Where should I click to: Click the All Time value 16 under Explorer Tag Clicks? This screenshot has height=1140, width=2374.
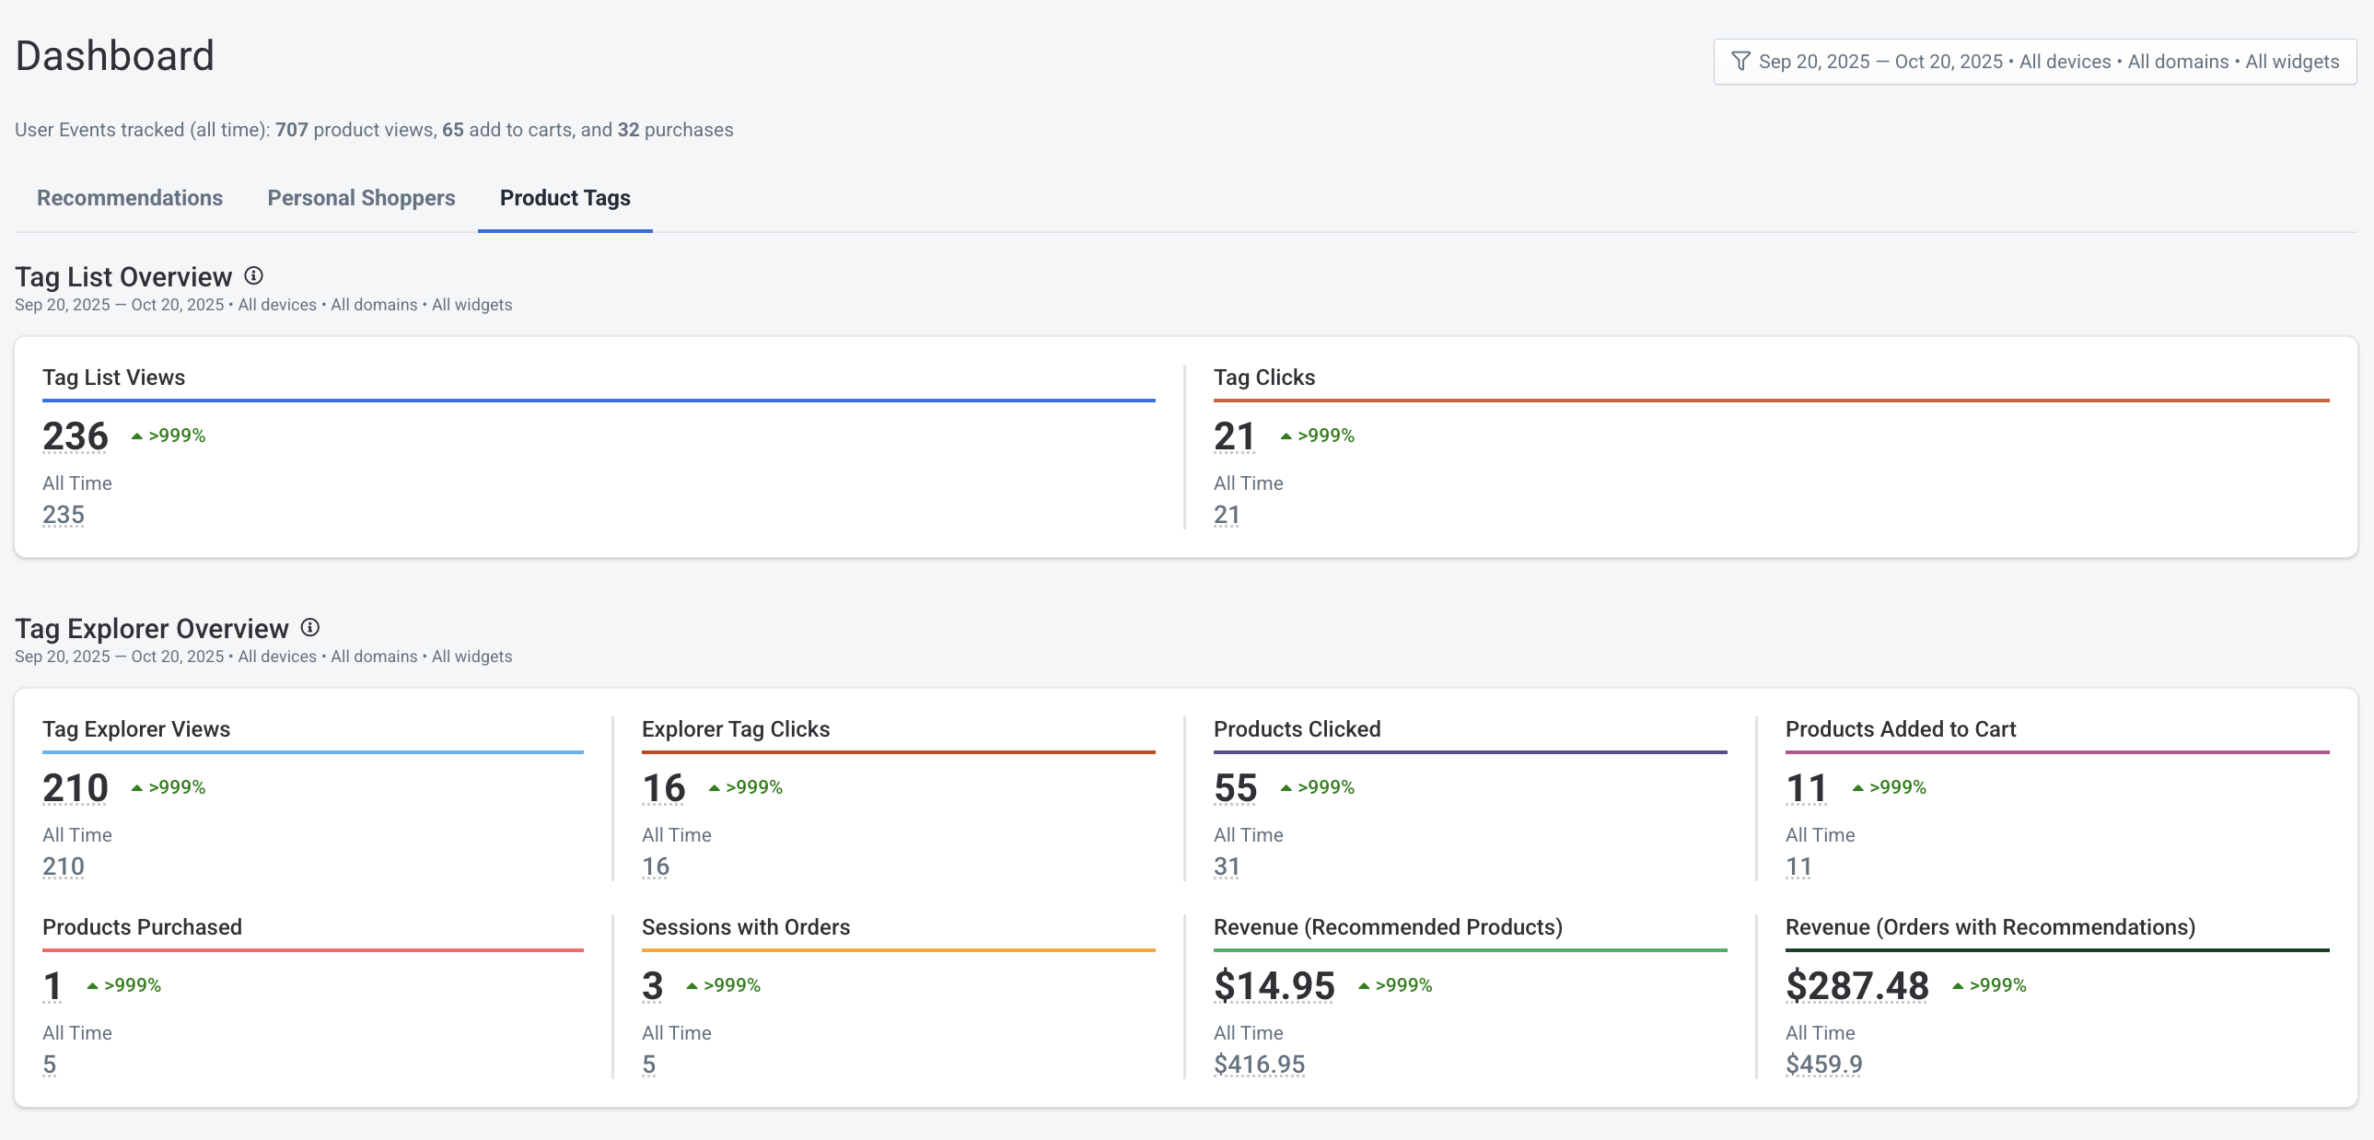656,867
